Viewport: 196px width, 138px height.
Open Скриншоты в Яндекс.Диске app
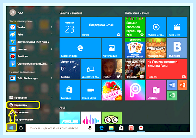click(x=31, y=64)
